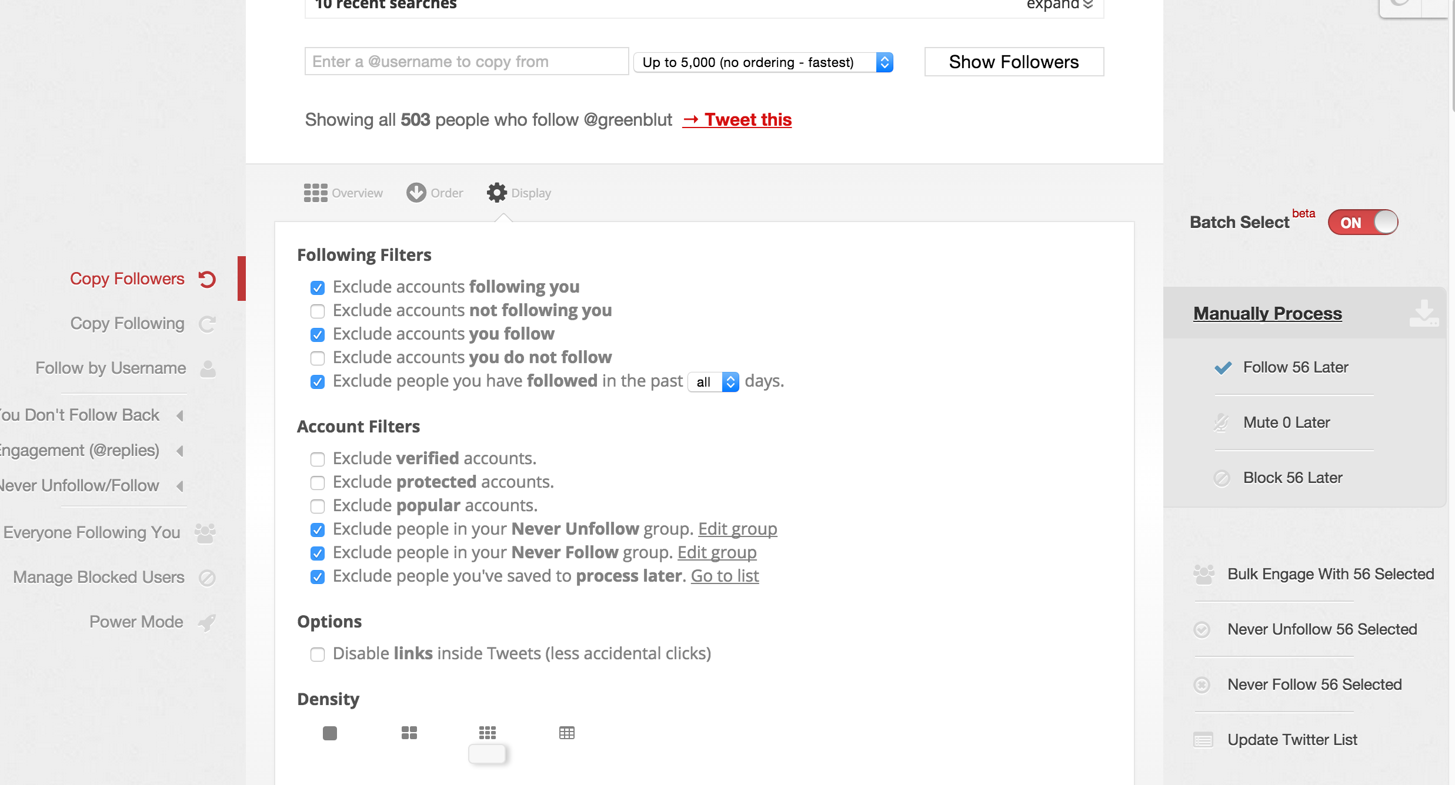Click the density slider handle

coord(487,754)
